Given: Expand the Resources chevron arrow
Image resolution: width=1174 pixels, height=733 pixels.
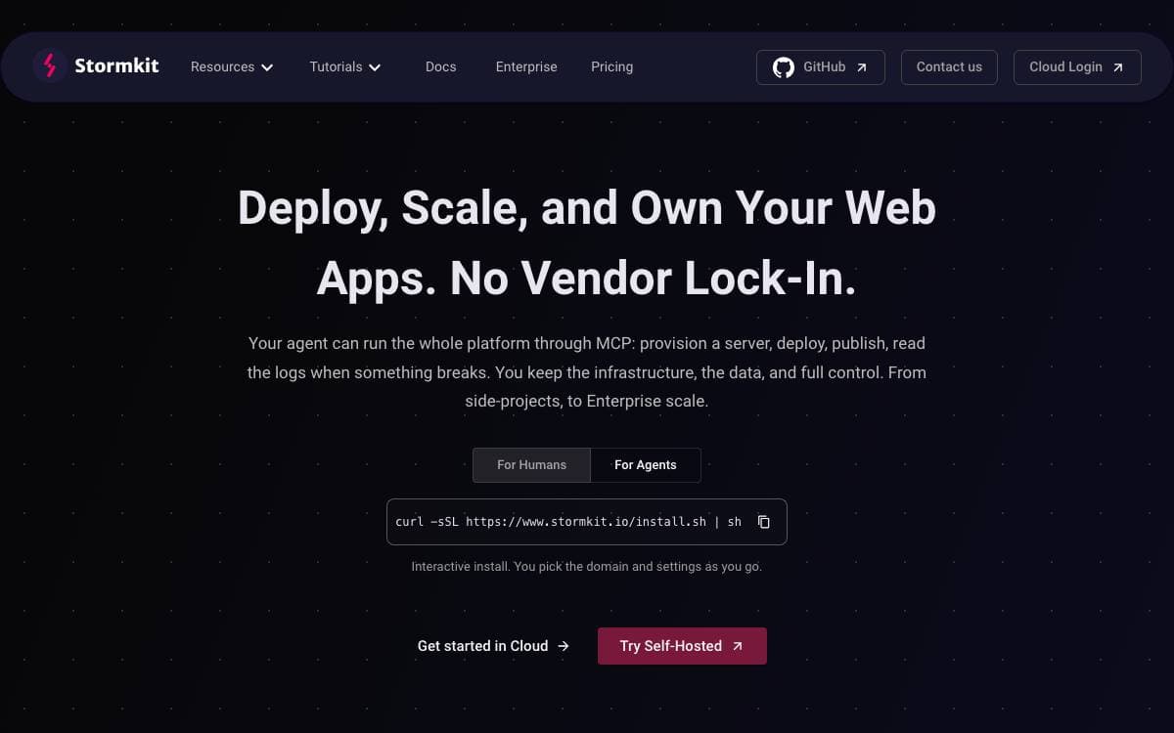Looking at the screenshot, I should point(267,67).
